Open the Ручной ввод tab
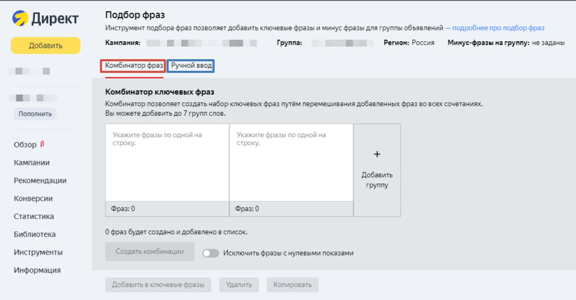The image size is (576, 300). [x=191, y=65]
